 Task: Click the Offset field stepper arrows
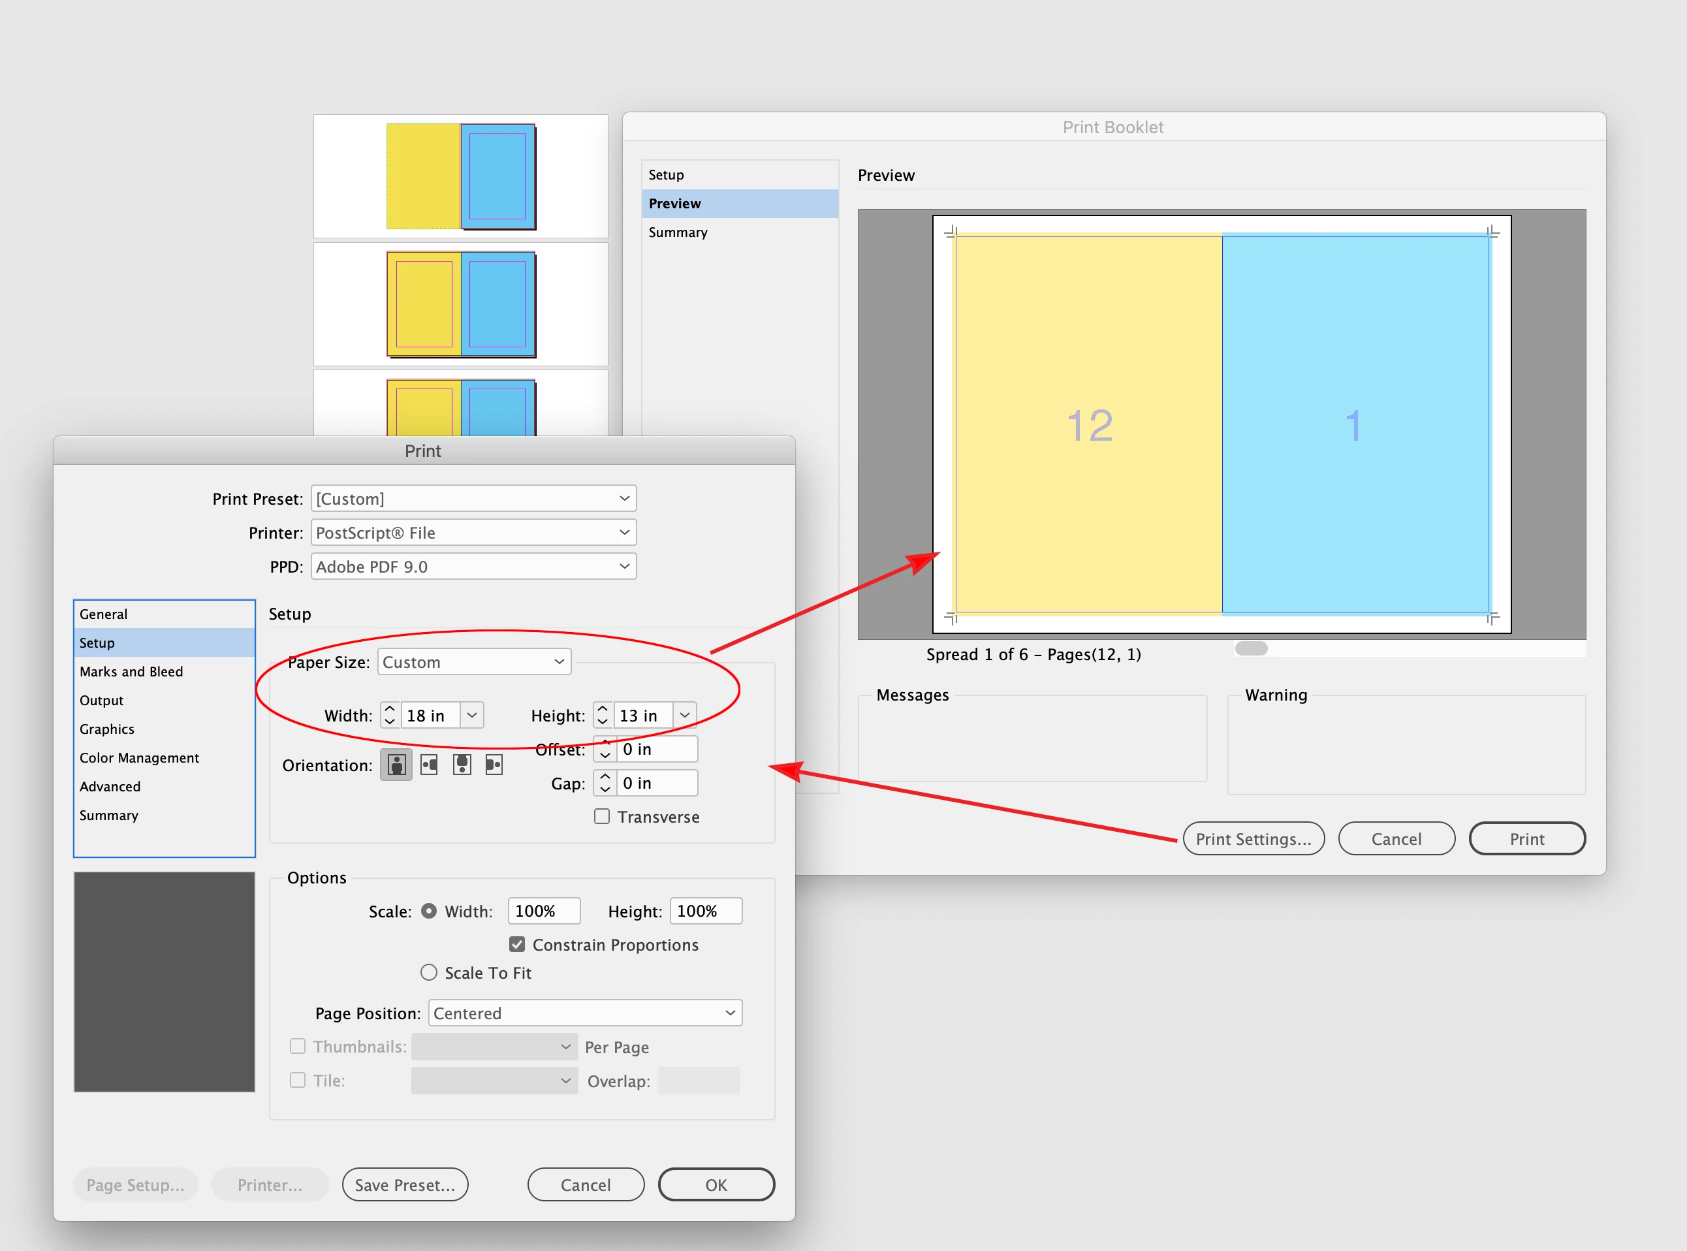point(605,749)
